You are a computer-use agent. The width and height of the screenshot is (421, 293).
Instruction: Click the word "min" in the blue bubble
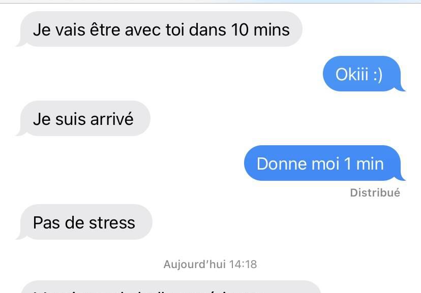click(370, 164)
